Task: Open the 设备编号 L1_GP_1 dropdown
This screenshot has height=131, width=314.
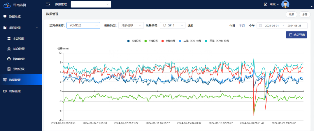Action: (x=173, y=26)
